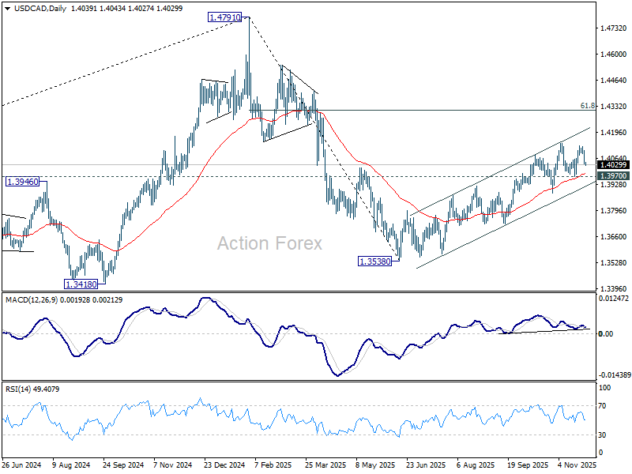Click the 25 Mar 2025 date label
This screenshot has height=474, width=632.
[325, 465]
